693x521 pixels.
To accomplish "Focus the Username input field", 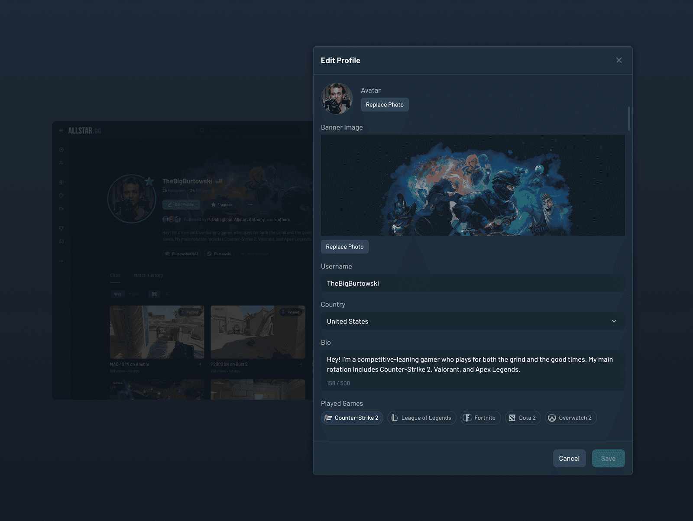I will (473, 283).
